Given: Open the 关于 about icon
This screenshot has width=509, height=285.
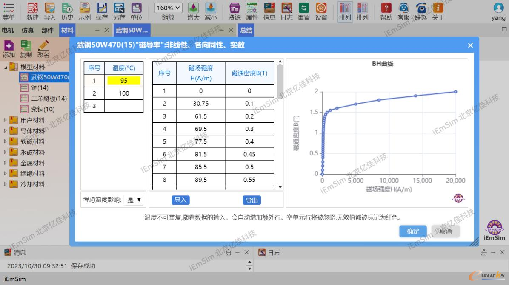Looking at the screenshot, I should pos(438,11).
